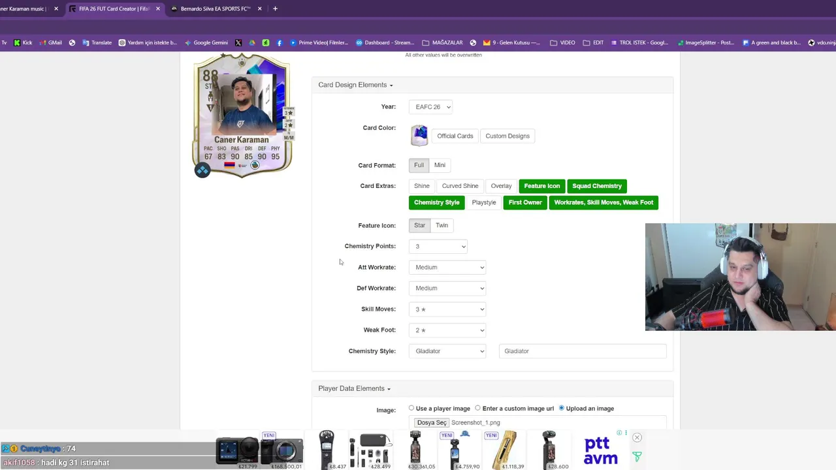Open the 'Yardım için istekte b...' bookmark
The image size is (836, 470).
click(148, 42)
